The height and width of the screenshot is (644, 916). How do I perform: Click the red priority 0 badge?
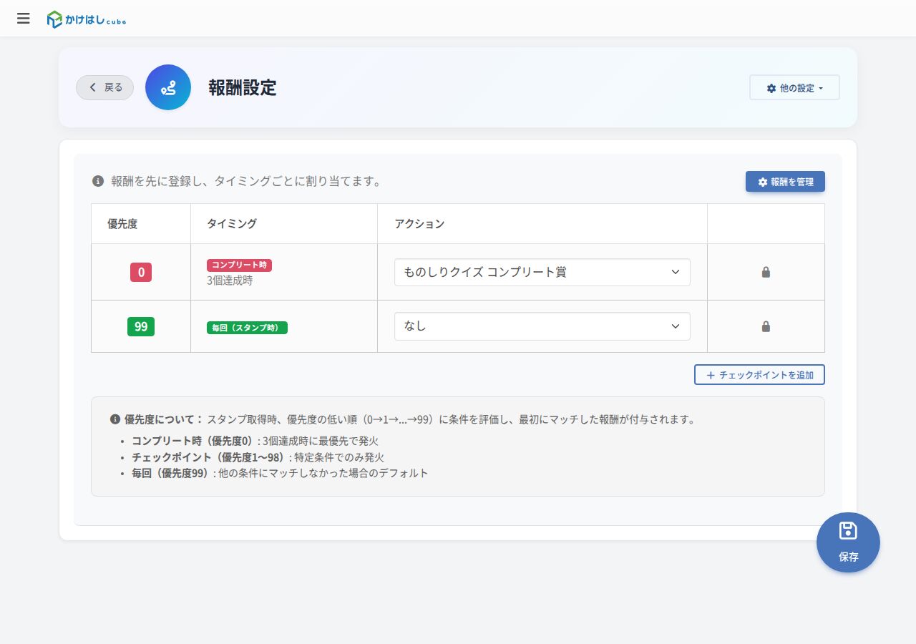(x=141, y=272)
